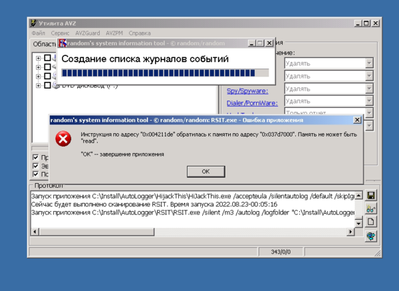Click OK in the RSIT error dialog
The image size is (399, 291).
pos(206,172)
